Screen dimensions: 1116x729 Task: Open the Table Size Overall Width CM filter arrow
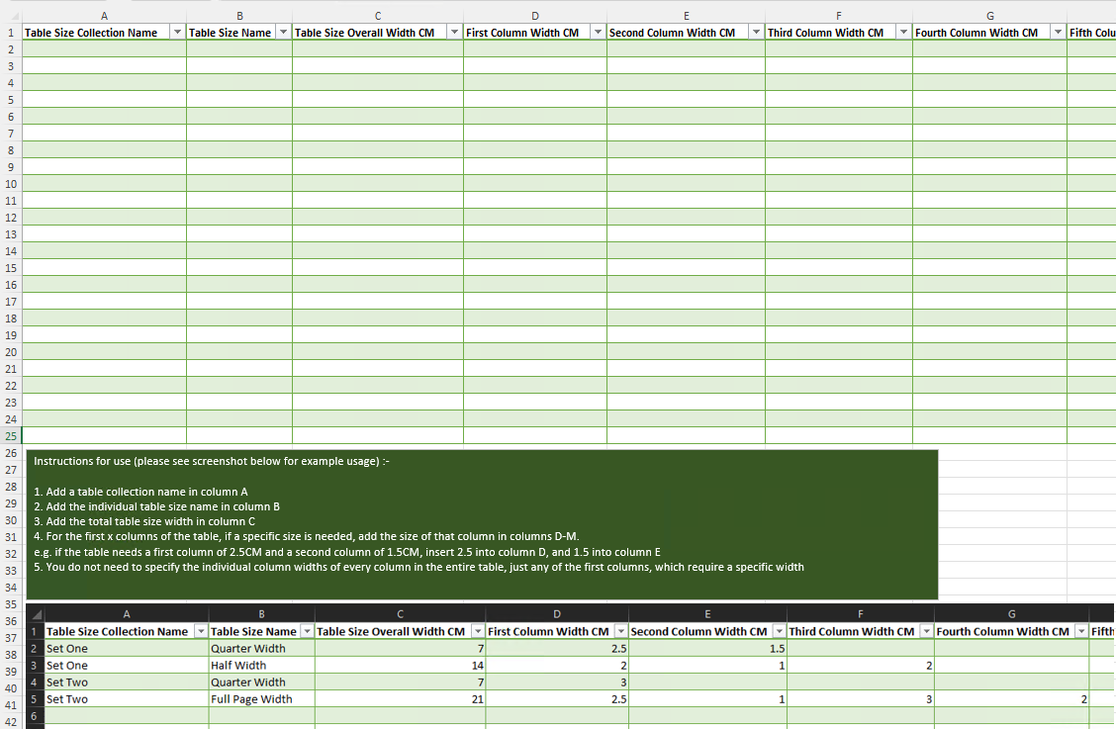454,32
